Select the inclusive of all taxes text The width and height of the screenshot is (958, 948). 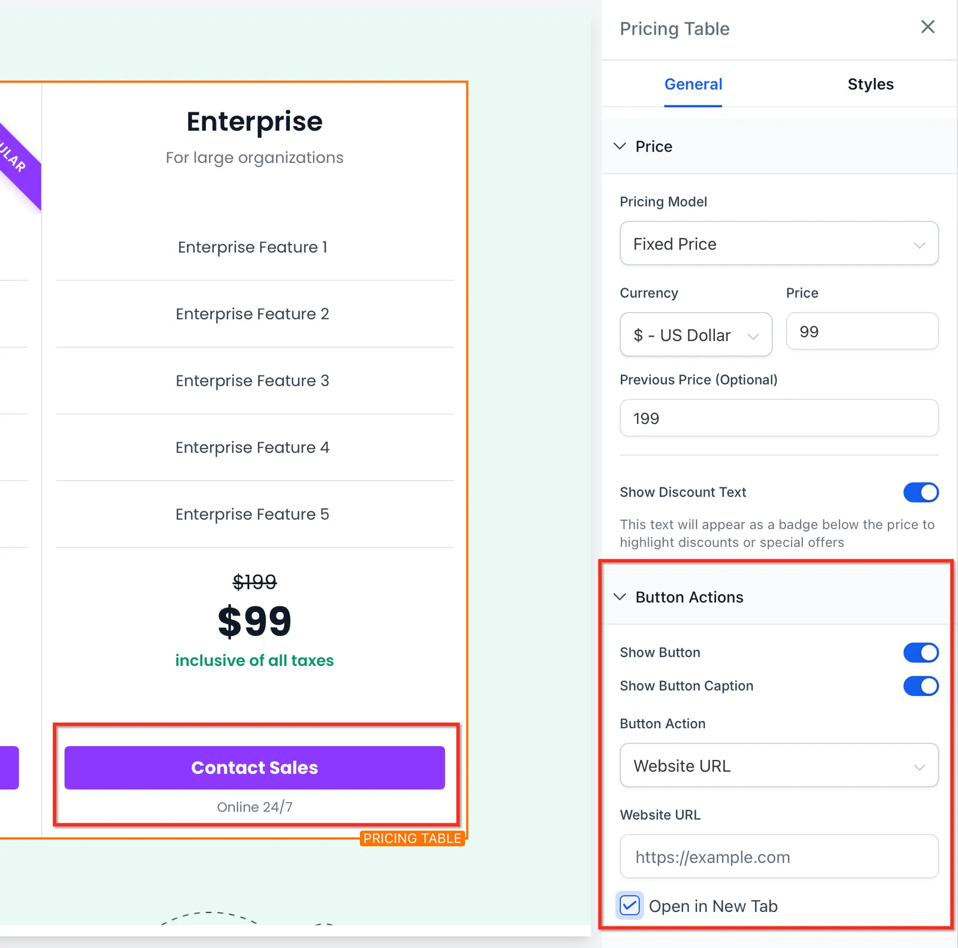(x=254, y=661)
